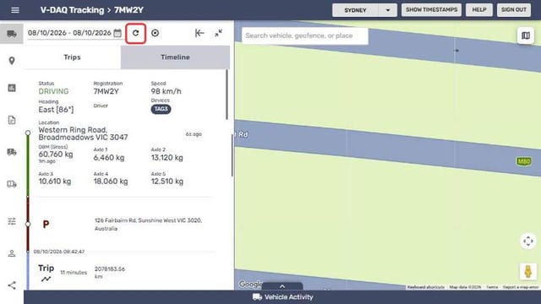
Task: Click the M80 route shield on map
Action: (x=523, y=161)
